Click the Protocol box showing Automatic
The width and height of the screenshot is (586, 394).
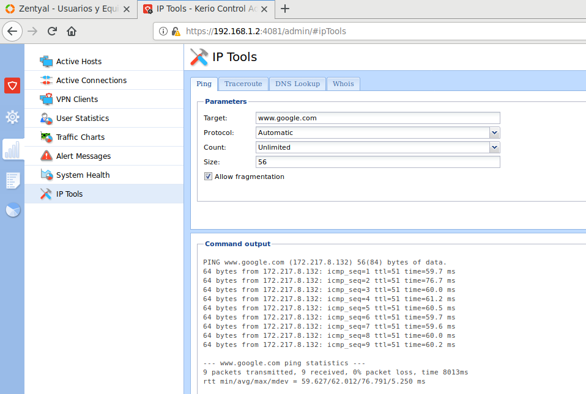click(x=373, y=133)
